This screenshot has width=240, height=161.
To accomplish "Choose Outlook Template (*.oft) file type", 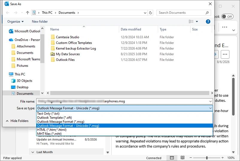I will click(124, 117).
